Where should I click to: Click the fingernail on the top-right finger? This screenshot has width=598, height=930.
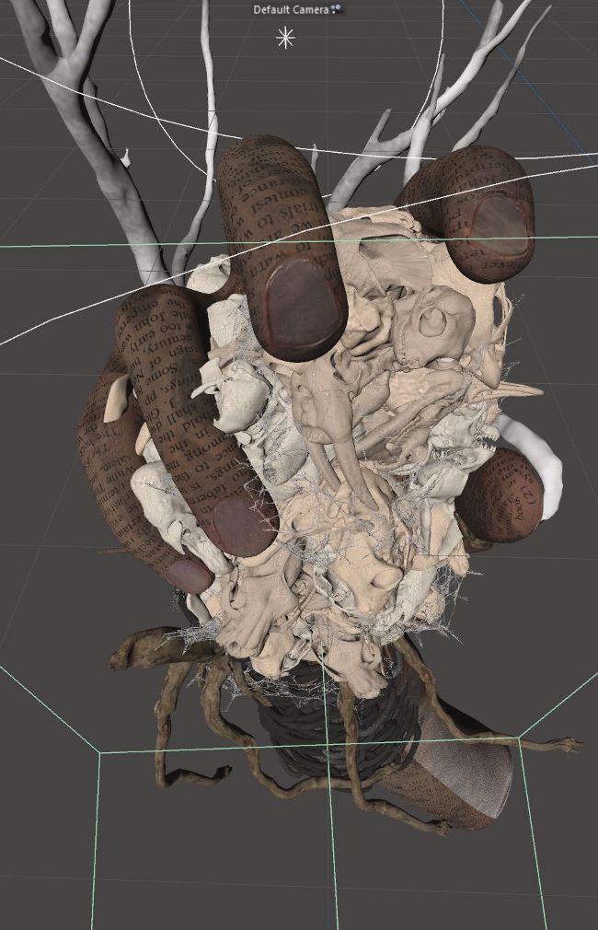point(499,222)
